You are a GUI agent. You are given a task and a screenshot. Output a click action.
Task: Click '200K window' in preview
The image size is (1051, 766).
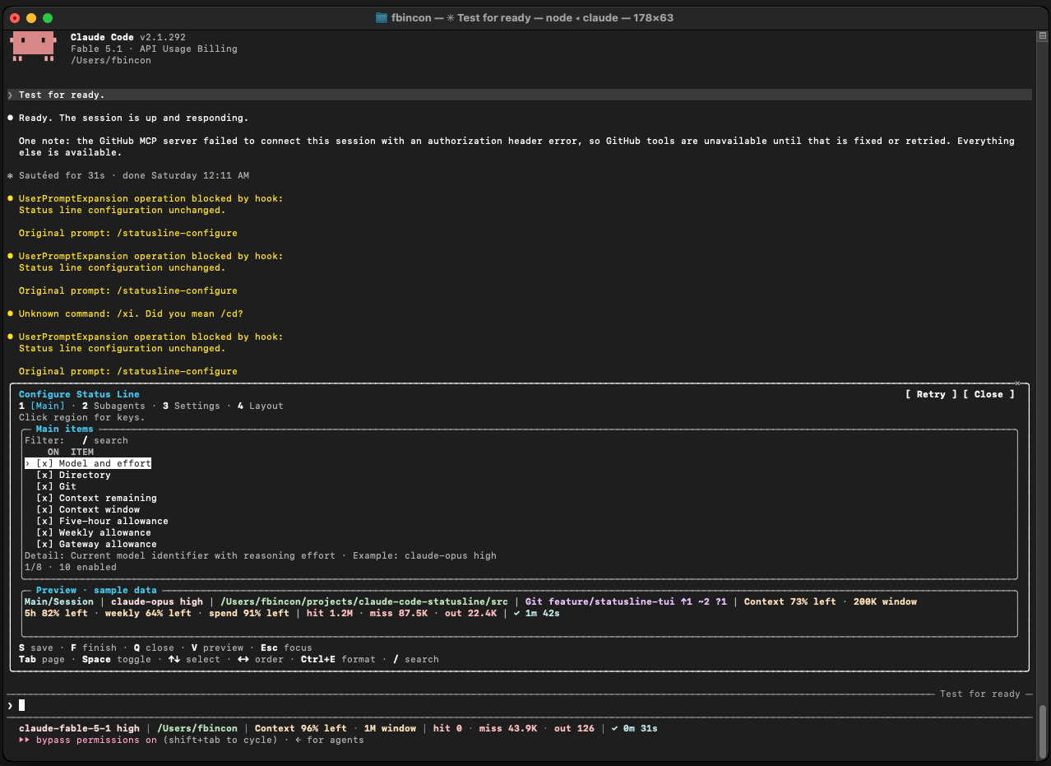885,601
